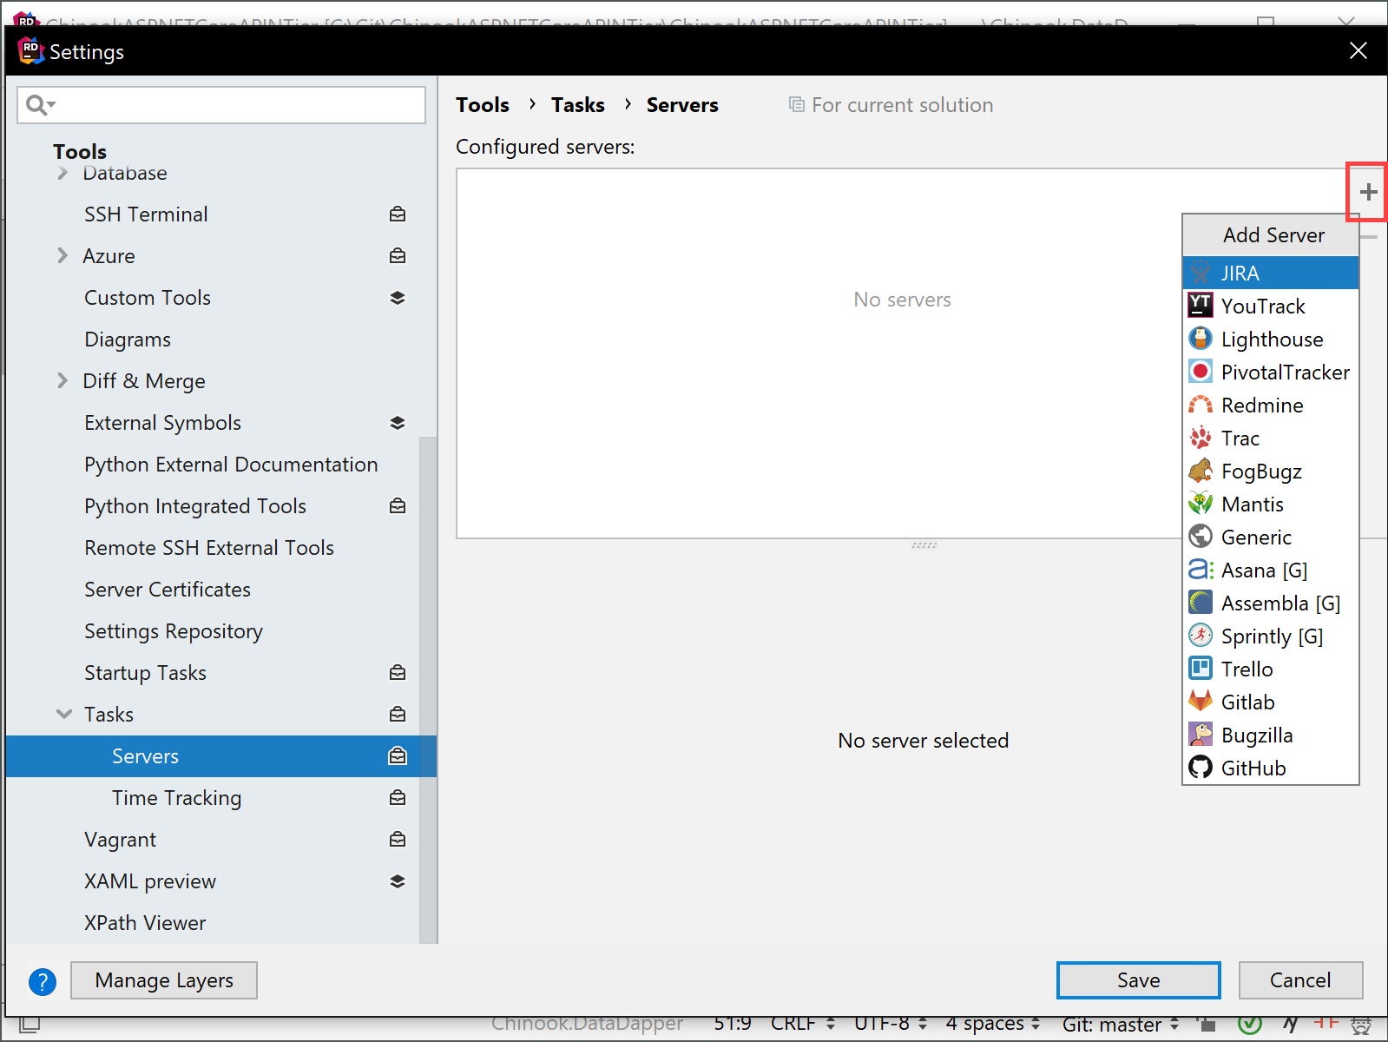Open XPath Viewer settings
Viewport: 1388px width, 1042px height.
[145, 923]
